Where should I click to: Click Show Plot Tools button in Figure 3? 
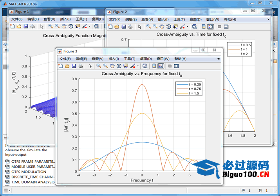176,66
